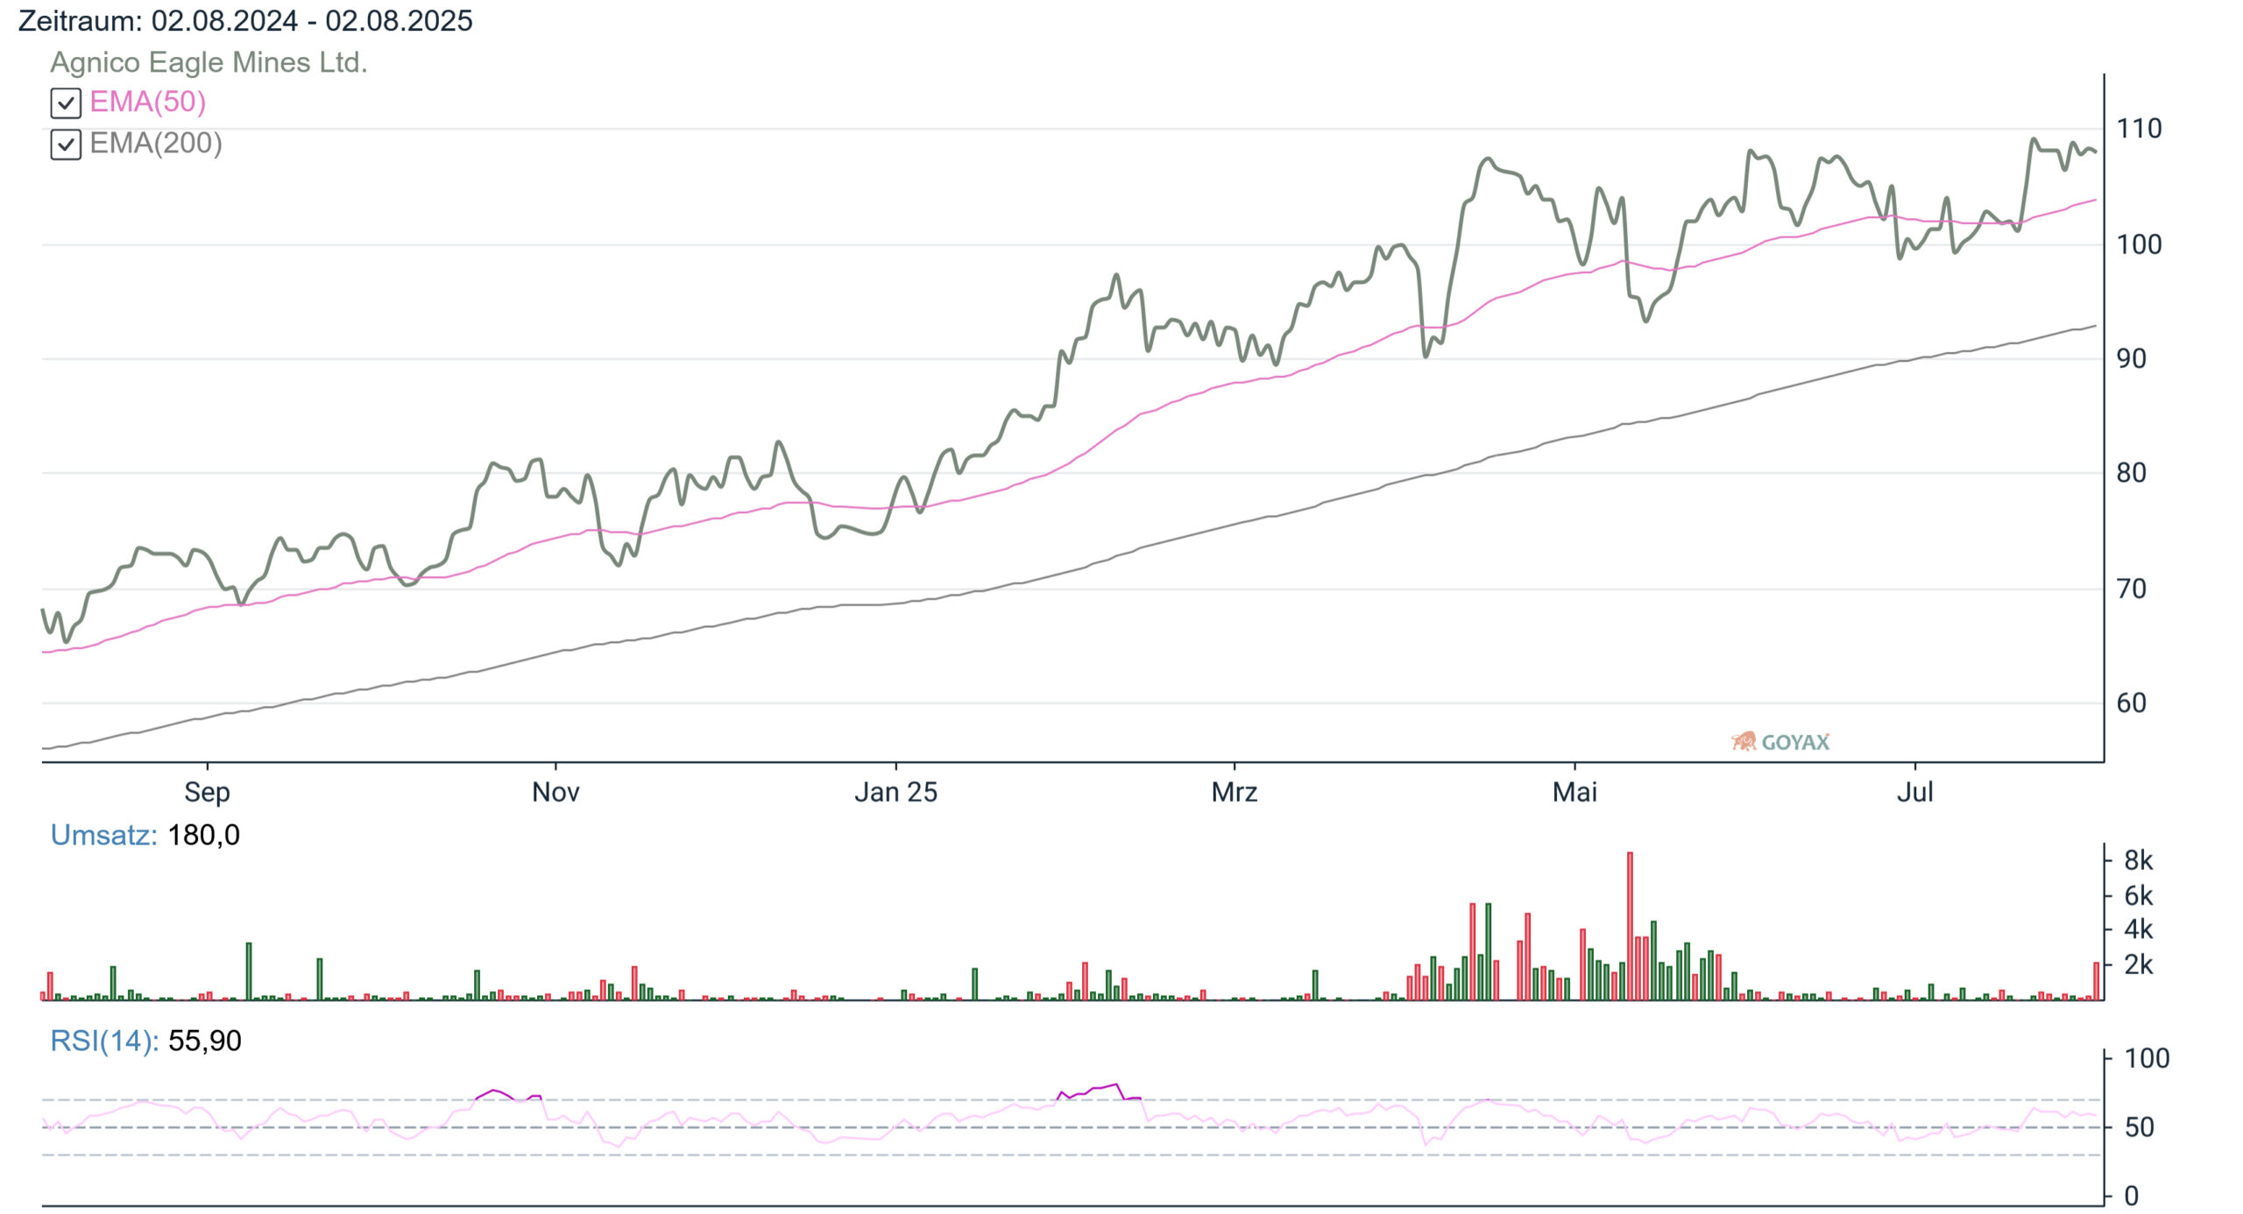Click the RSI value 55,90
Screen dimensions: 2243x1214
204,1041
